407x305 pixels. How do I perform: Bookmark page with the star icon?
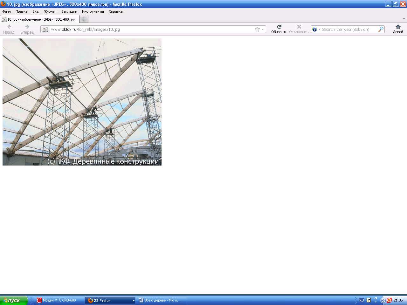pos(257,29)
